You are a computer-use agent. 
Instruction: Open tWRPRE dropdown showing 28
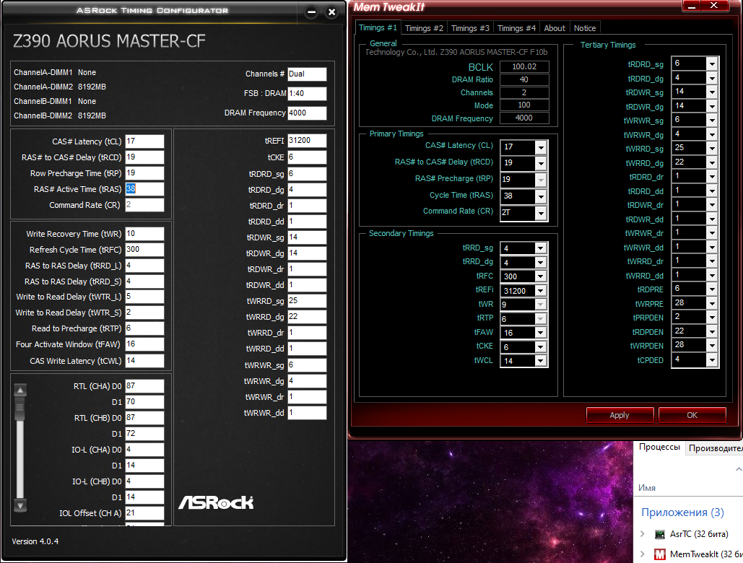pos(712,303)
